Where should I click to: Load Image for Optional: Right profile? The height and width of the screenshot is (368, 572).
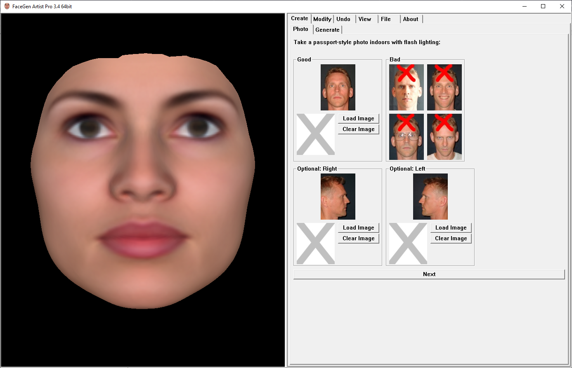[358, 227]
